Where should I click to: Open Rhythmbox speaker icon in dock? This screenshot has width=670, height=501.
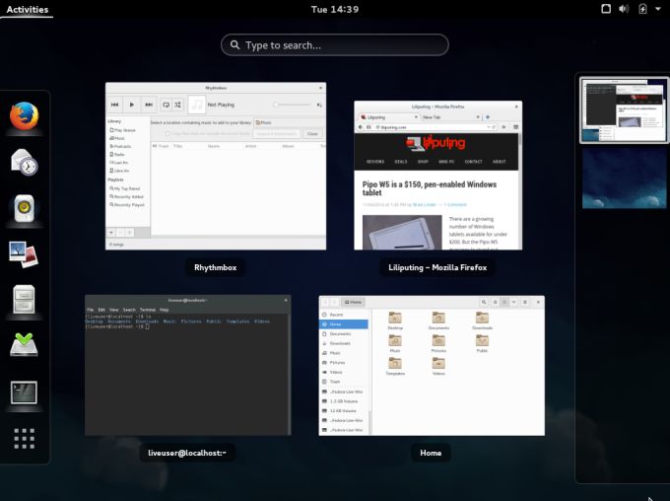click(25, 208)
